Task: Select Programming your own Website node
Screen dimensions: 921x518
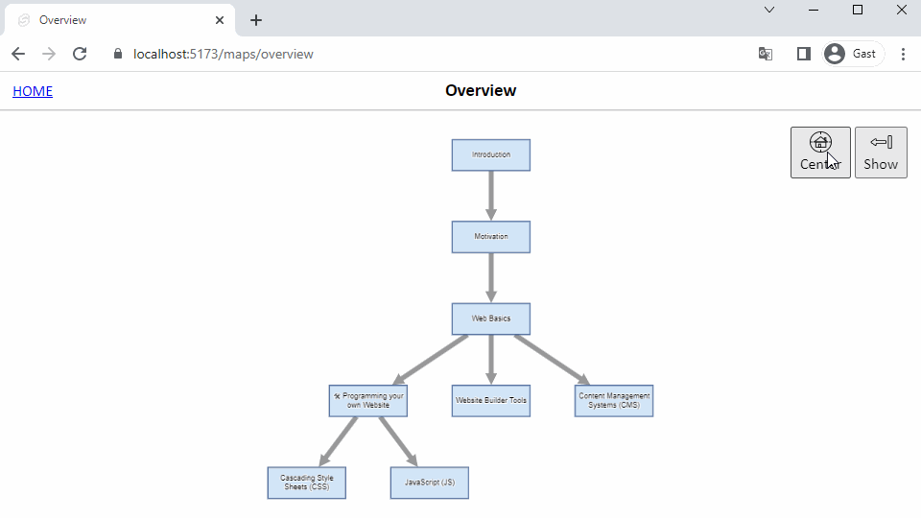Action: tap(368, 401)
